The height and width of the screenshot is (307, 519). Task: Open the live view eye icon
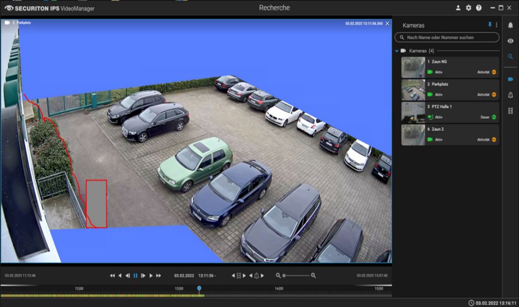(510, 41)
